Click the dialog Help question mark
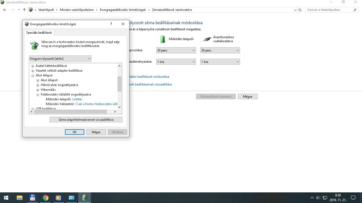The image size is (362, 203). tap(111, 24)
